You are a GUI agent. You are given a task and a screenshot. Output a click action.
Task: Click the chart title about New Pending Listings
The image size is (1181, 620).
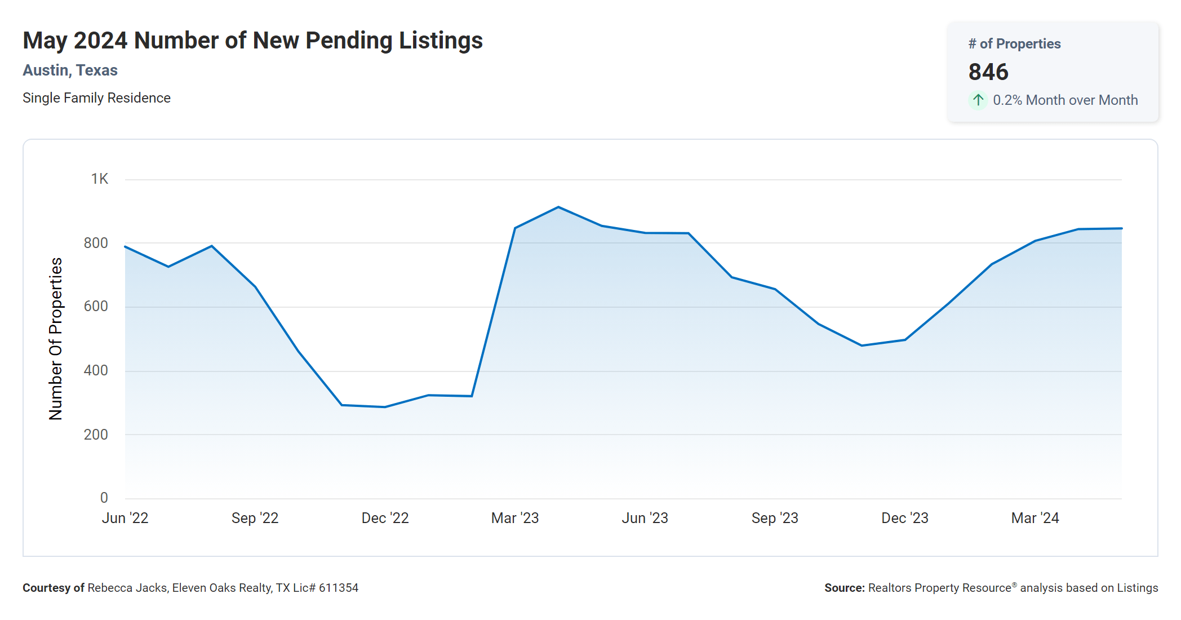252,41
